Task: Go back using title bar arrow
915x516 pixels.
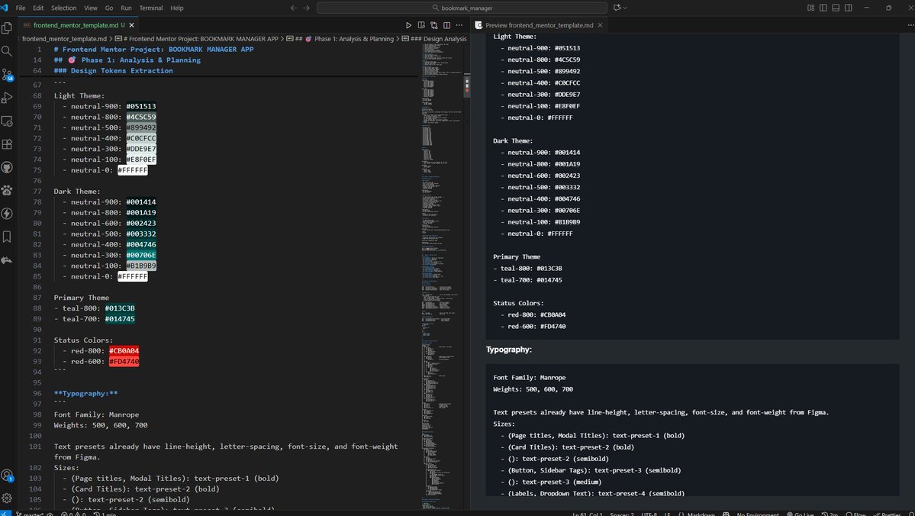Action: click(294, 8)
